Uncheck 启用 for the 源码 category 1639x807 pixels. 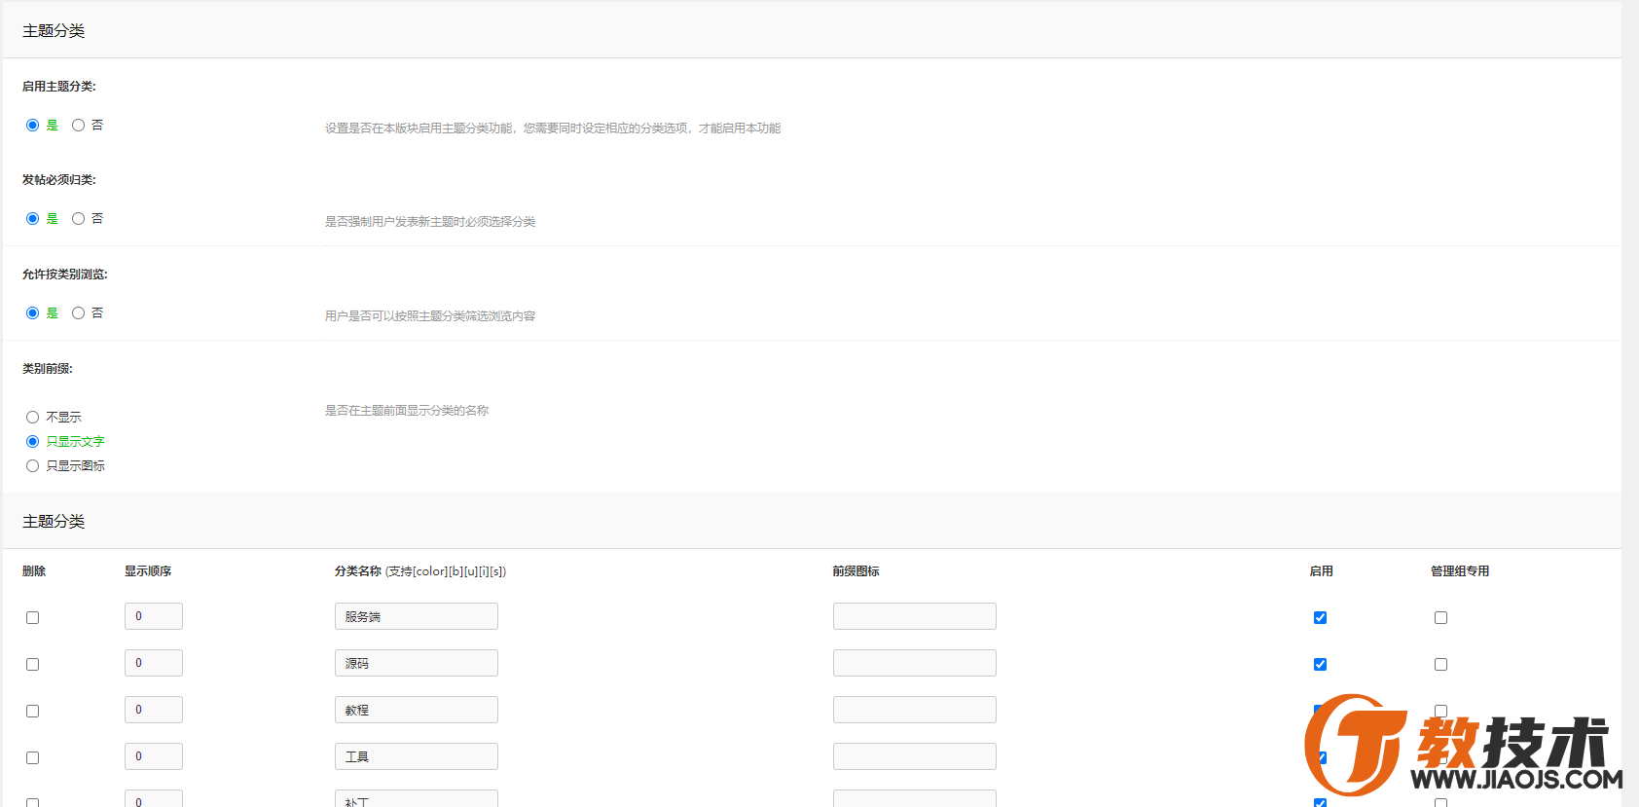tap(1320, 665)
